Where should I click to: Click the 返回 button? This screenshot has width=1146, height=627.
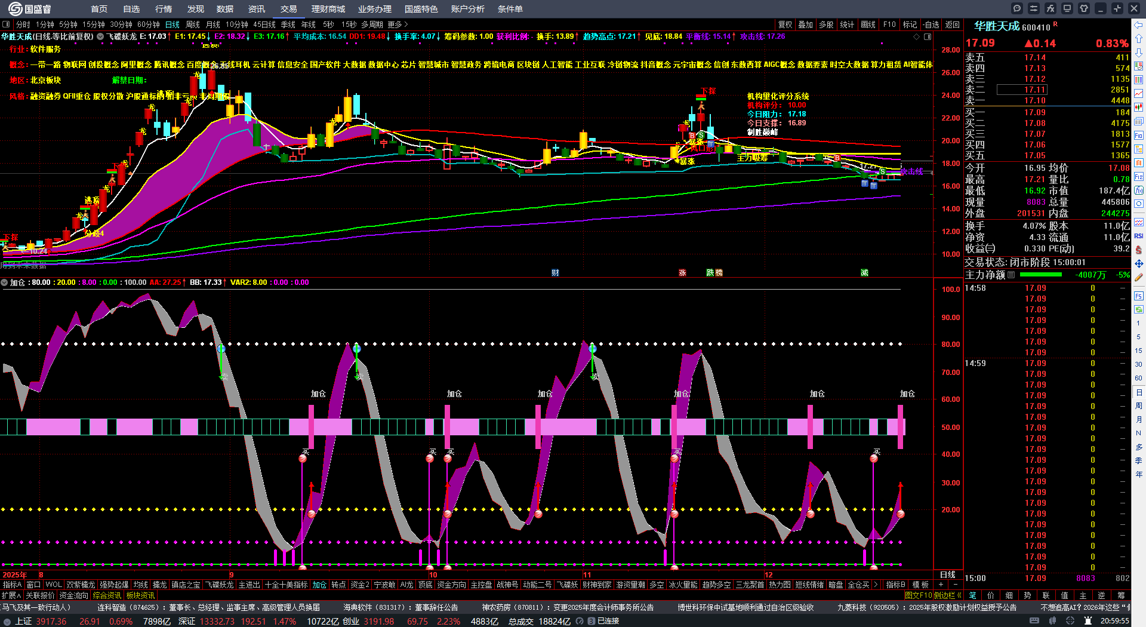[953, 24]
